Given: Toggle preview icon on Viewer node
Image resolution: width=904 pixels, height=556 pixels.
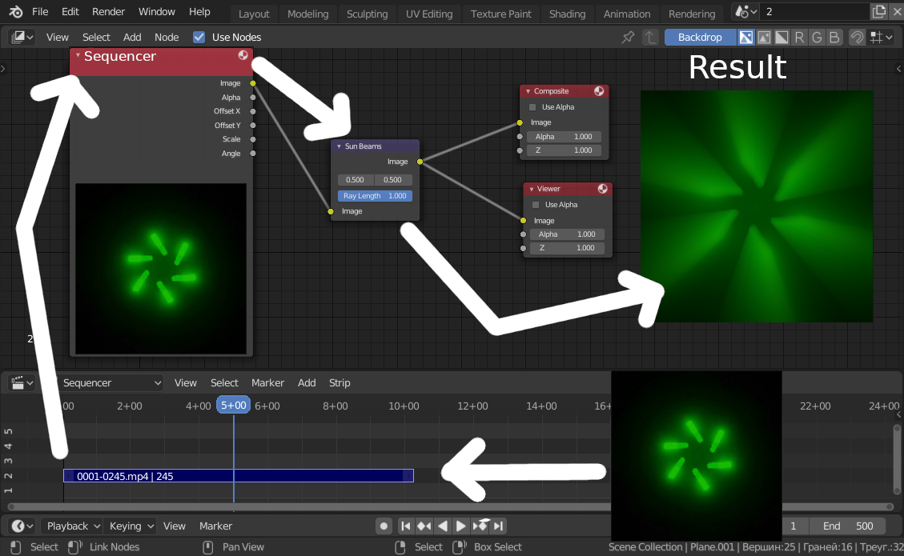Looking at the screenshot, I should click(602, 189).
